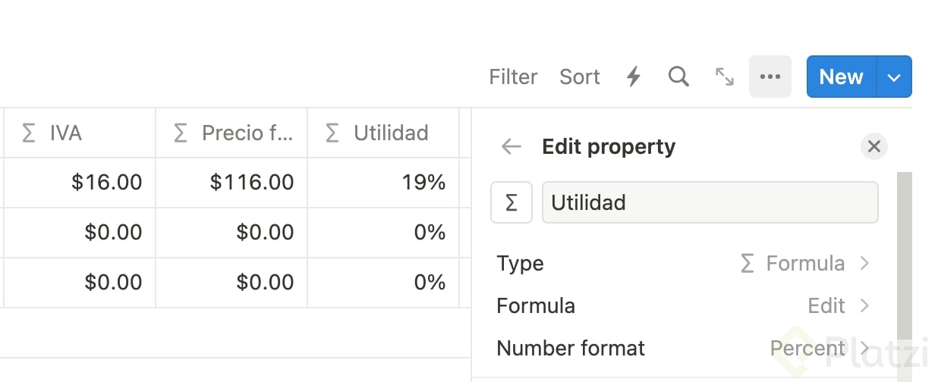Click the lightning bolt automations icon

633,77
